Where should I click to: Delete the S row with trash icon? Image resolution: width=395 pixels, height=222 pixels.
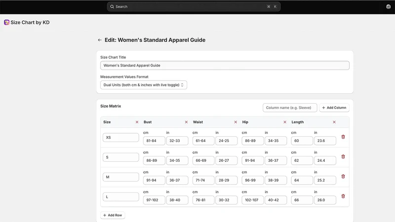(343, 156)
